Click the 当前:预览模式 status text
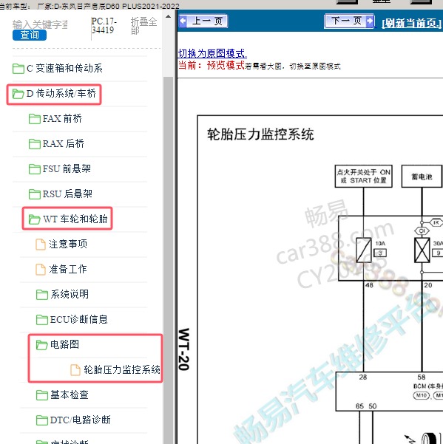Screen dimensions: 443x444 pos(212,66)
